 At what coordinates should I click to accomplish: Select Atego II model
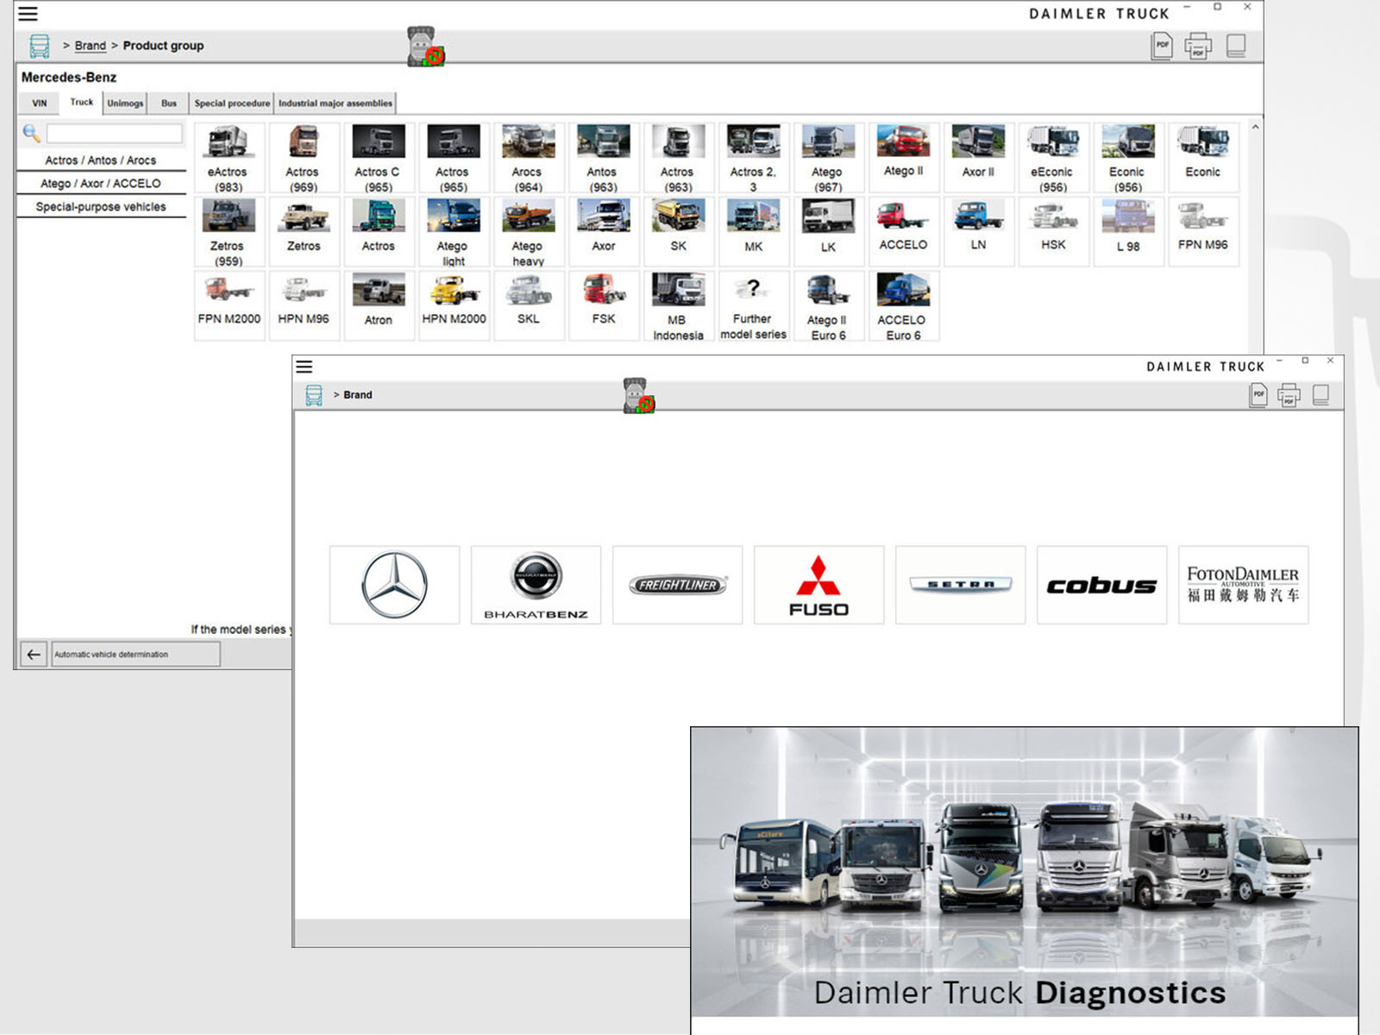pos(904,158)
